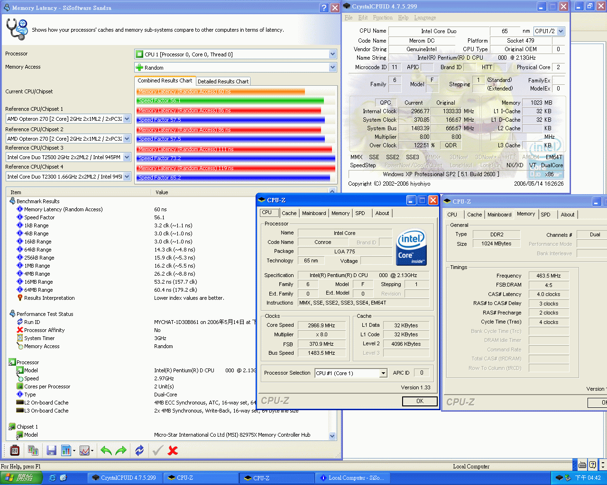The image size is (607, 485).
Task: Select the 256kB Range row
Action: (39, 258)
